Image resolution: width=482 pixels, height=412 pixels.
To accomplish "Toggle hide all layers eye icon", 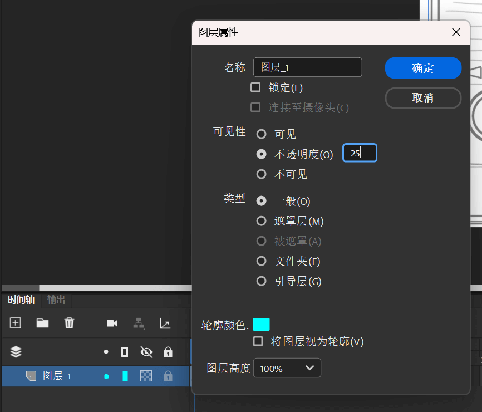I will [146, 352].
